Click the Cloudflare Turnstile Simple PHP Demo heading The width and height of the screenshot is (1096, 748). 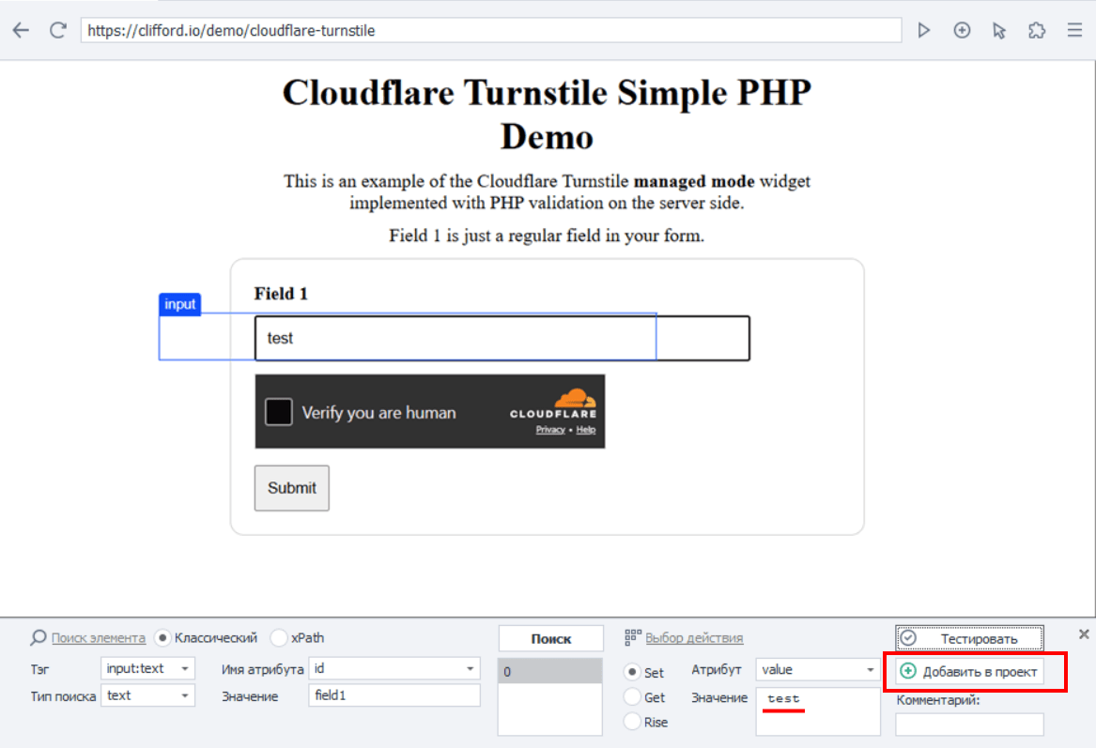[x=547, y=114]
